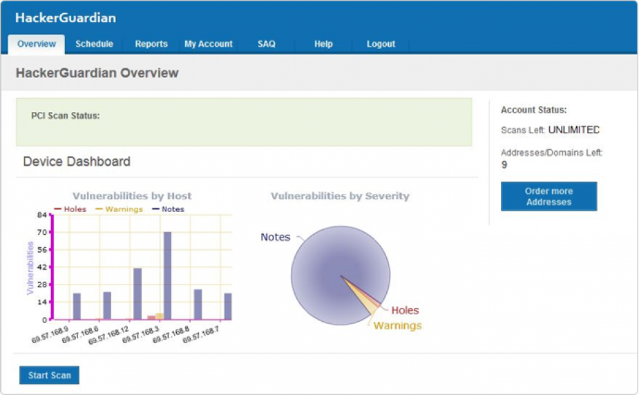639x395 pixels.
Task: Click Logout in the navigation bar
Action: pos(381,44)
